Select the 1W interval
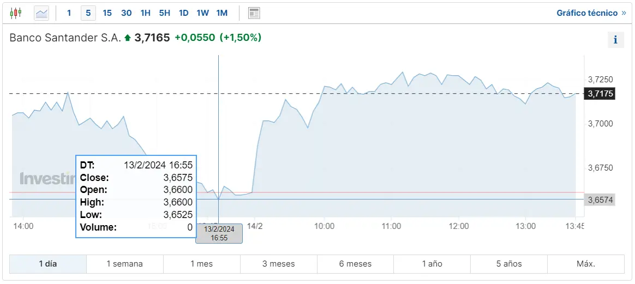 coord(203,13)
